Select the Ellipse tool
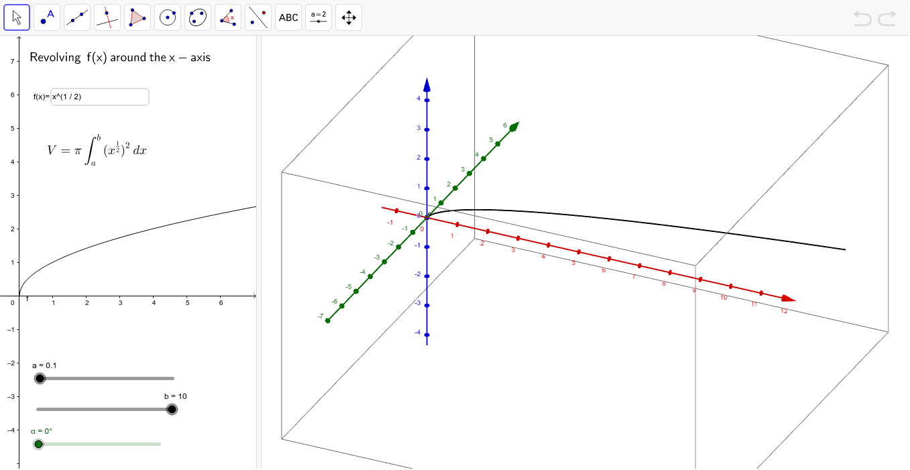 (198, 17)
